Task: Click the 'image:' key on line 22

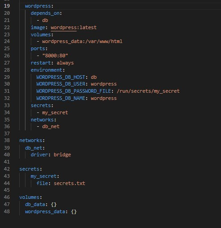Action: tap(39, 27)
